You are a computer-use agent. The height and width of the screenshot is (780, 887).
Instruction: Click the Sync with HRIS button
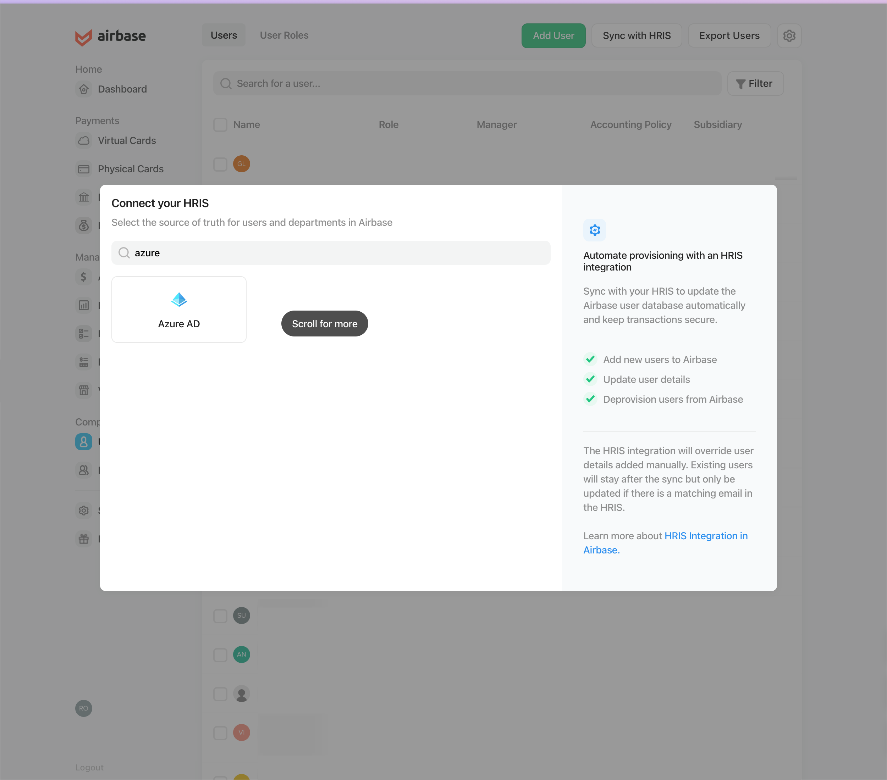[637, 35]
